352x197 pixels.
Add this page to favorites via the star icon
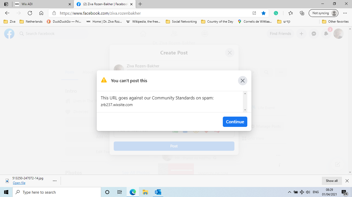263,13
